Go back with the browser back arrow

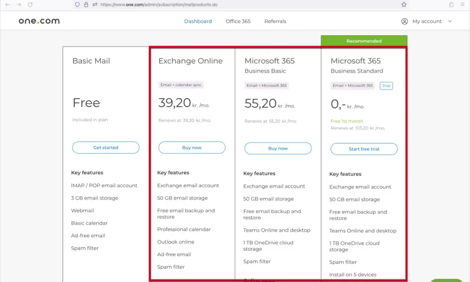pyautogui.click(x=7, y=4)
